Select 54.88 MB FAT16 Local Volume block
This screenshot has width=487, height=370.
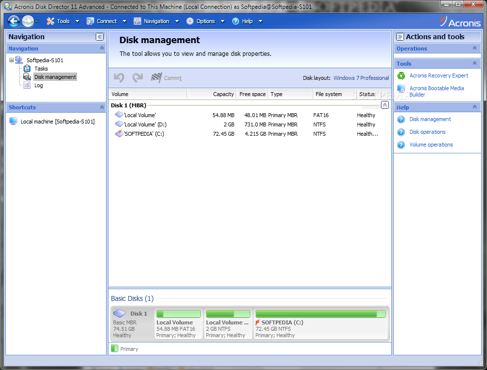(179, 324)
